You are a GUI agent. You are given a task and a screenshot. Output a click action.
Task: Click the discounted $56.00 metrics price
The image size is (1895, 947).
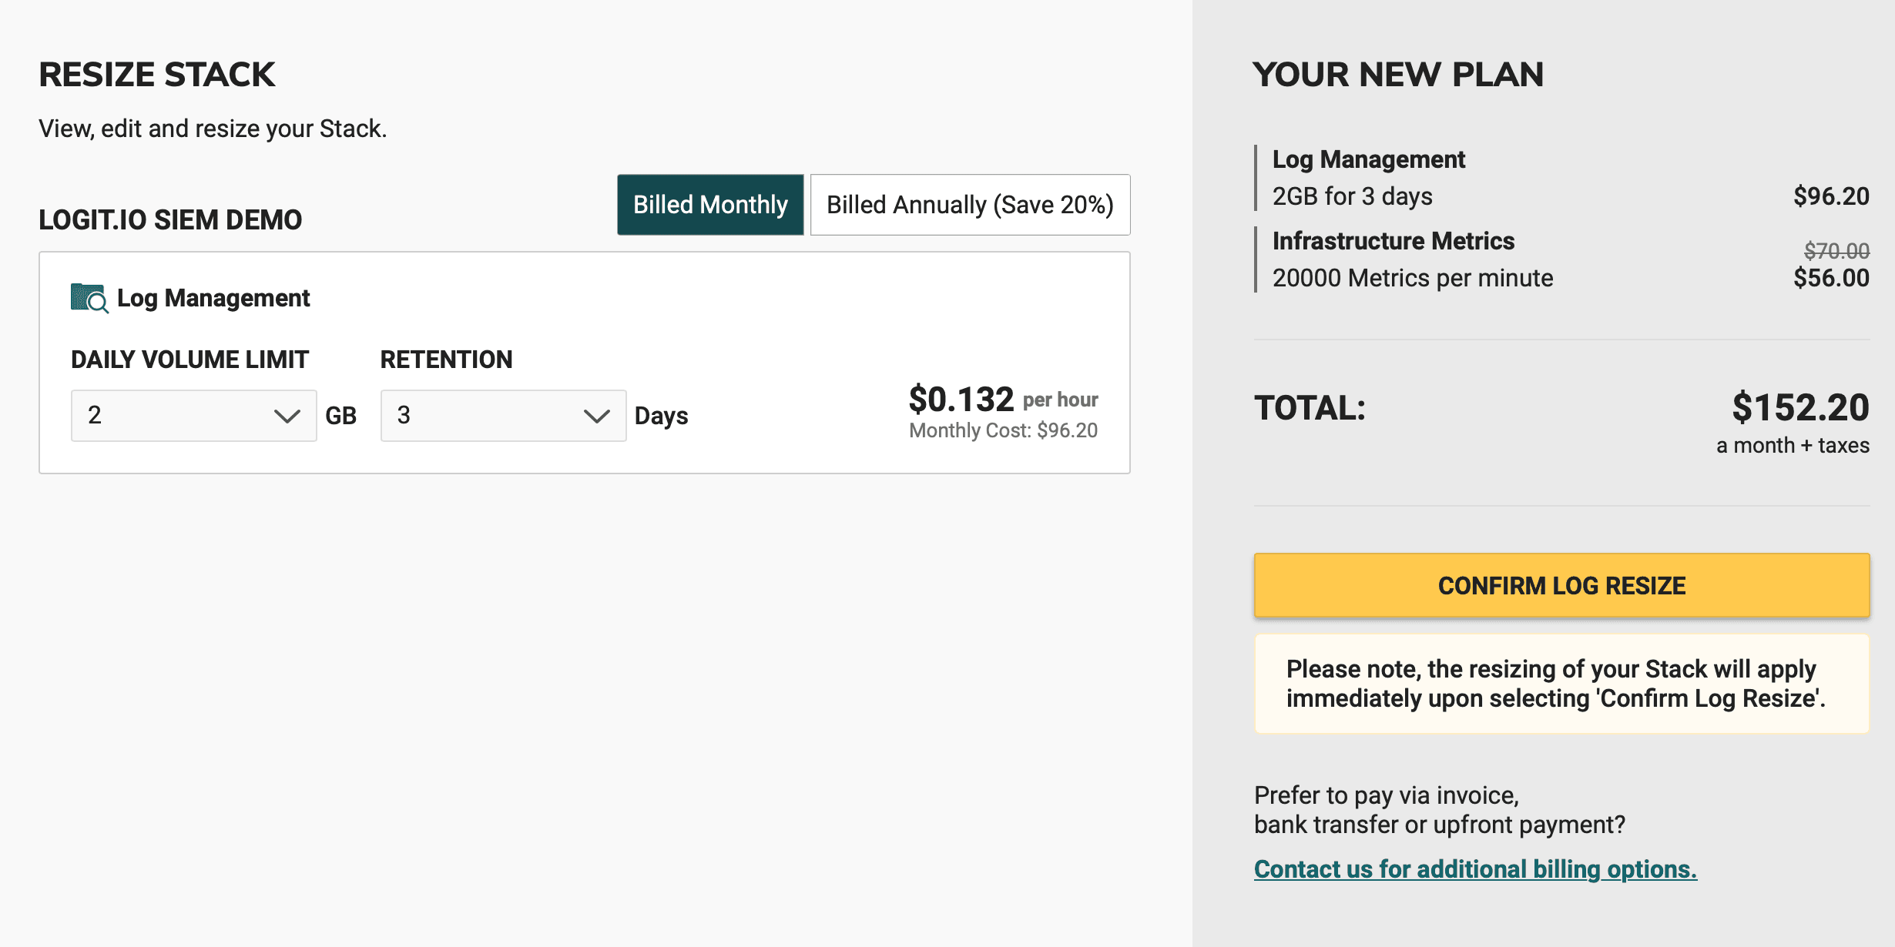[1831, 278]
